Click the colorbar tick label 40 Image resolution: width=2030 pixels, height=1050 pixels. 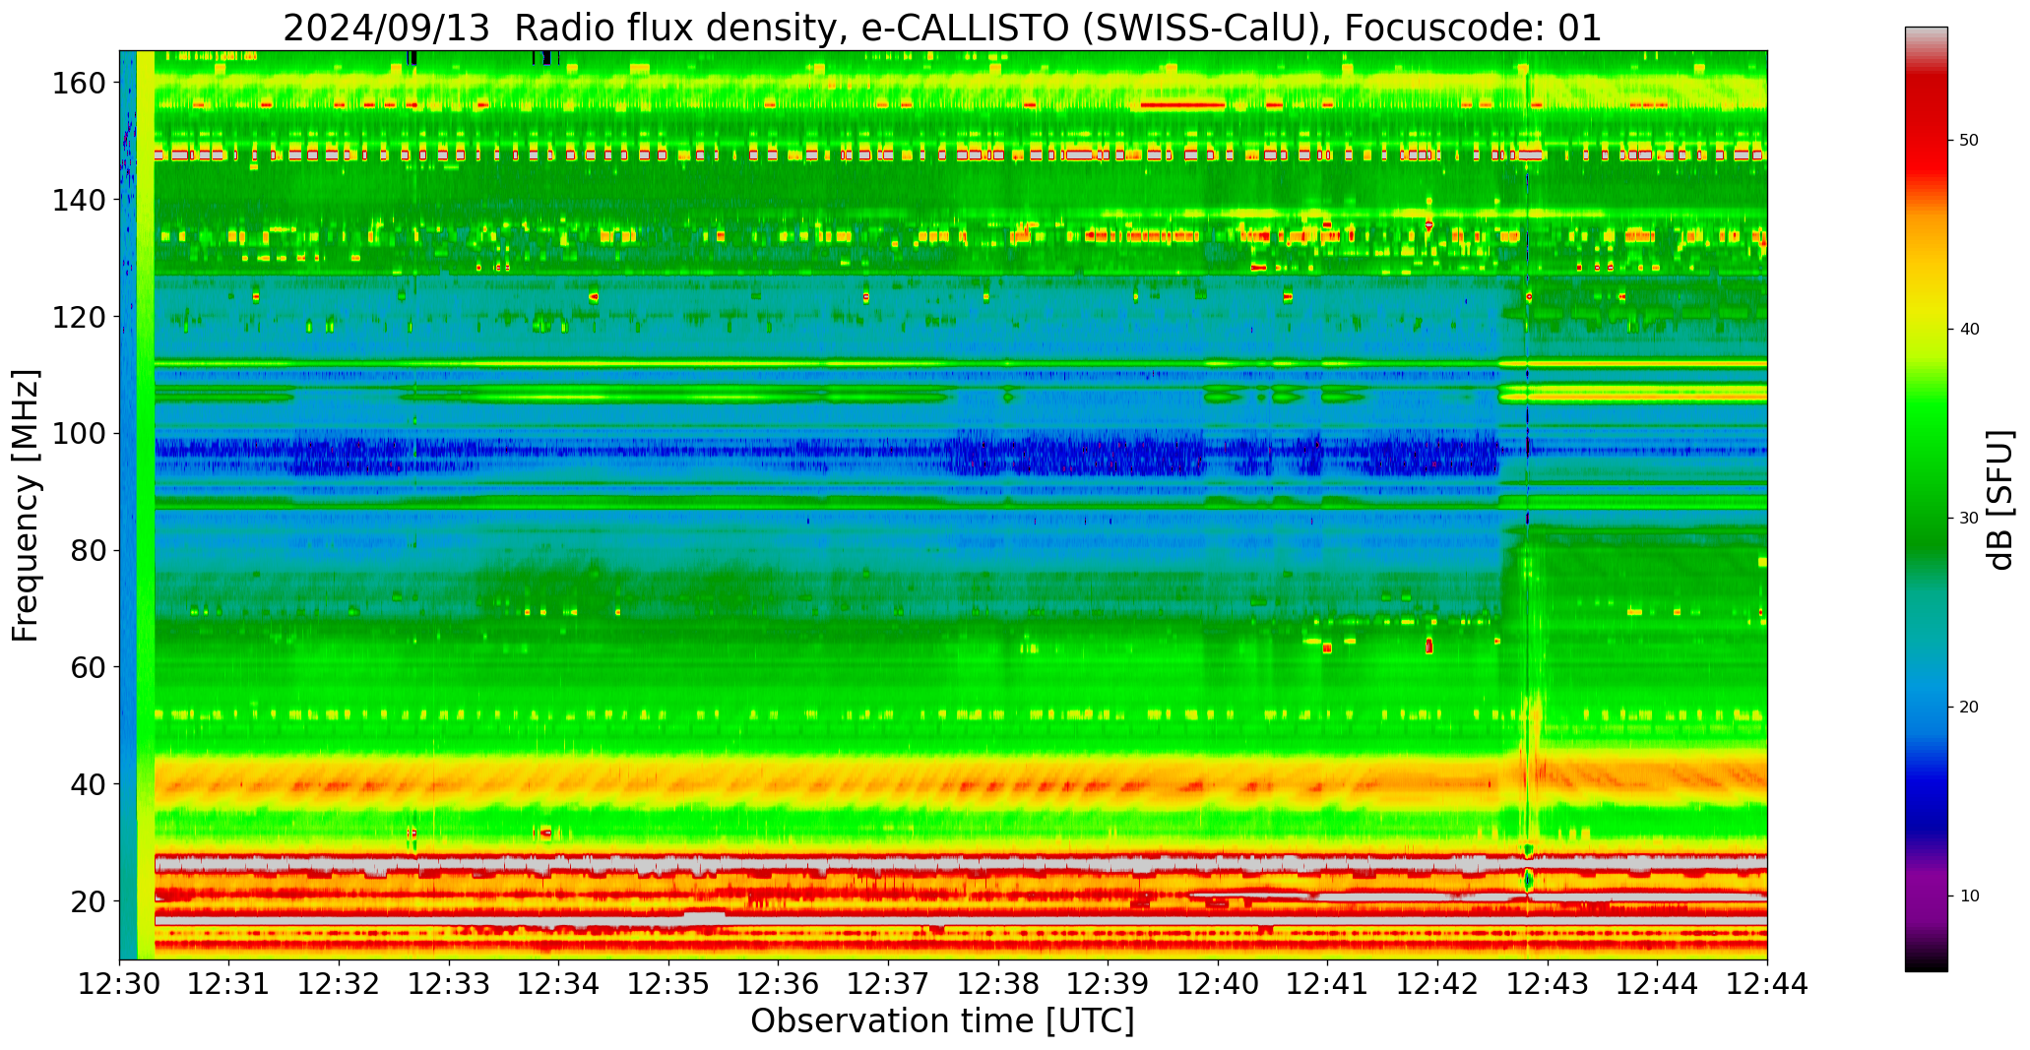tap(1969, 330)
